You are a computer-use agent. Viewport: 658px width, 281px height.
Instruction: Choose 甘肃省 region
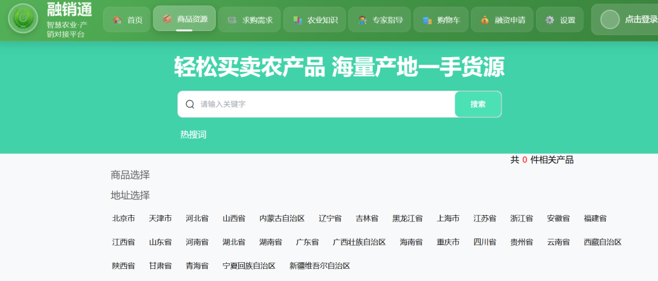(160, 266)
